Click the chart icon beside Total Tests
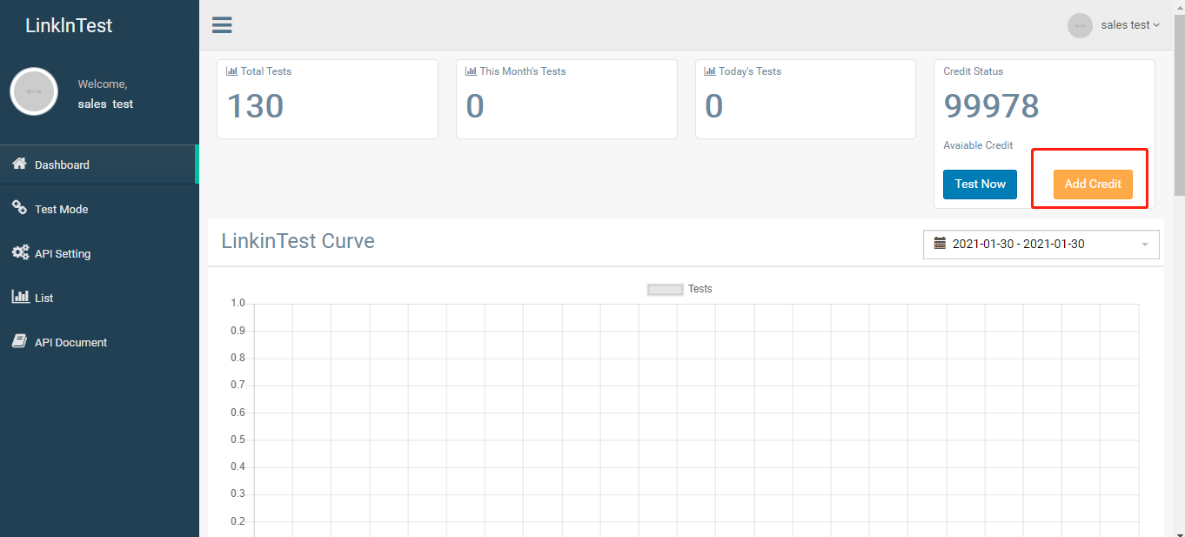Viewport: 1185px width, 537px height. point(232,71)
